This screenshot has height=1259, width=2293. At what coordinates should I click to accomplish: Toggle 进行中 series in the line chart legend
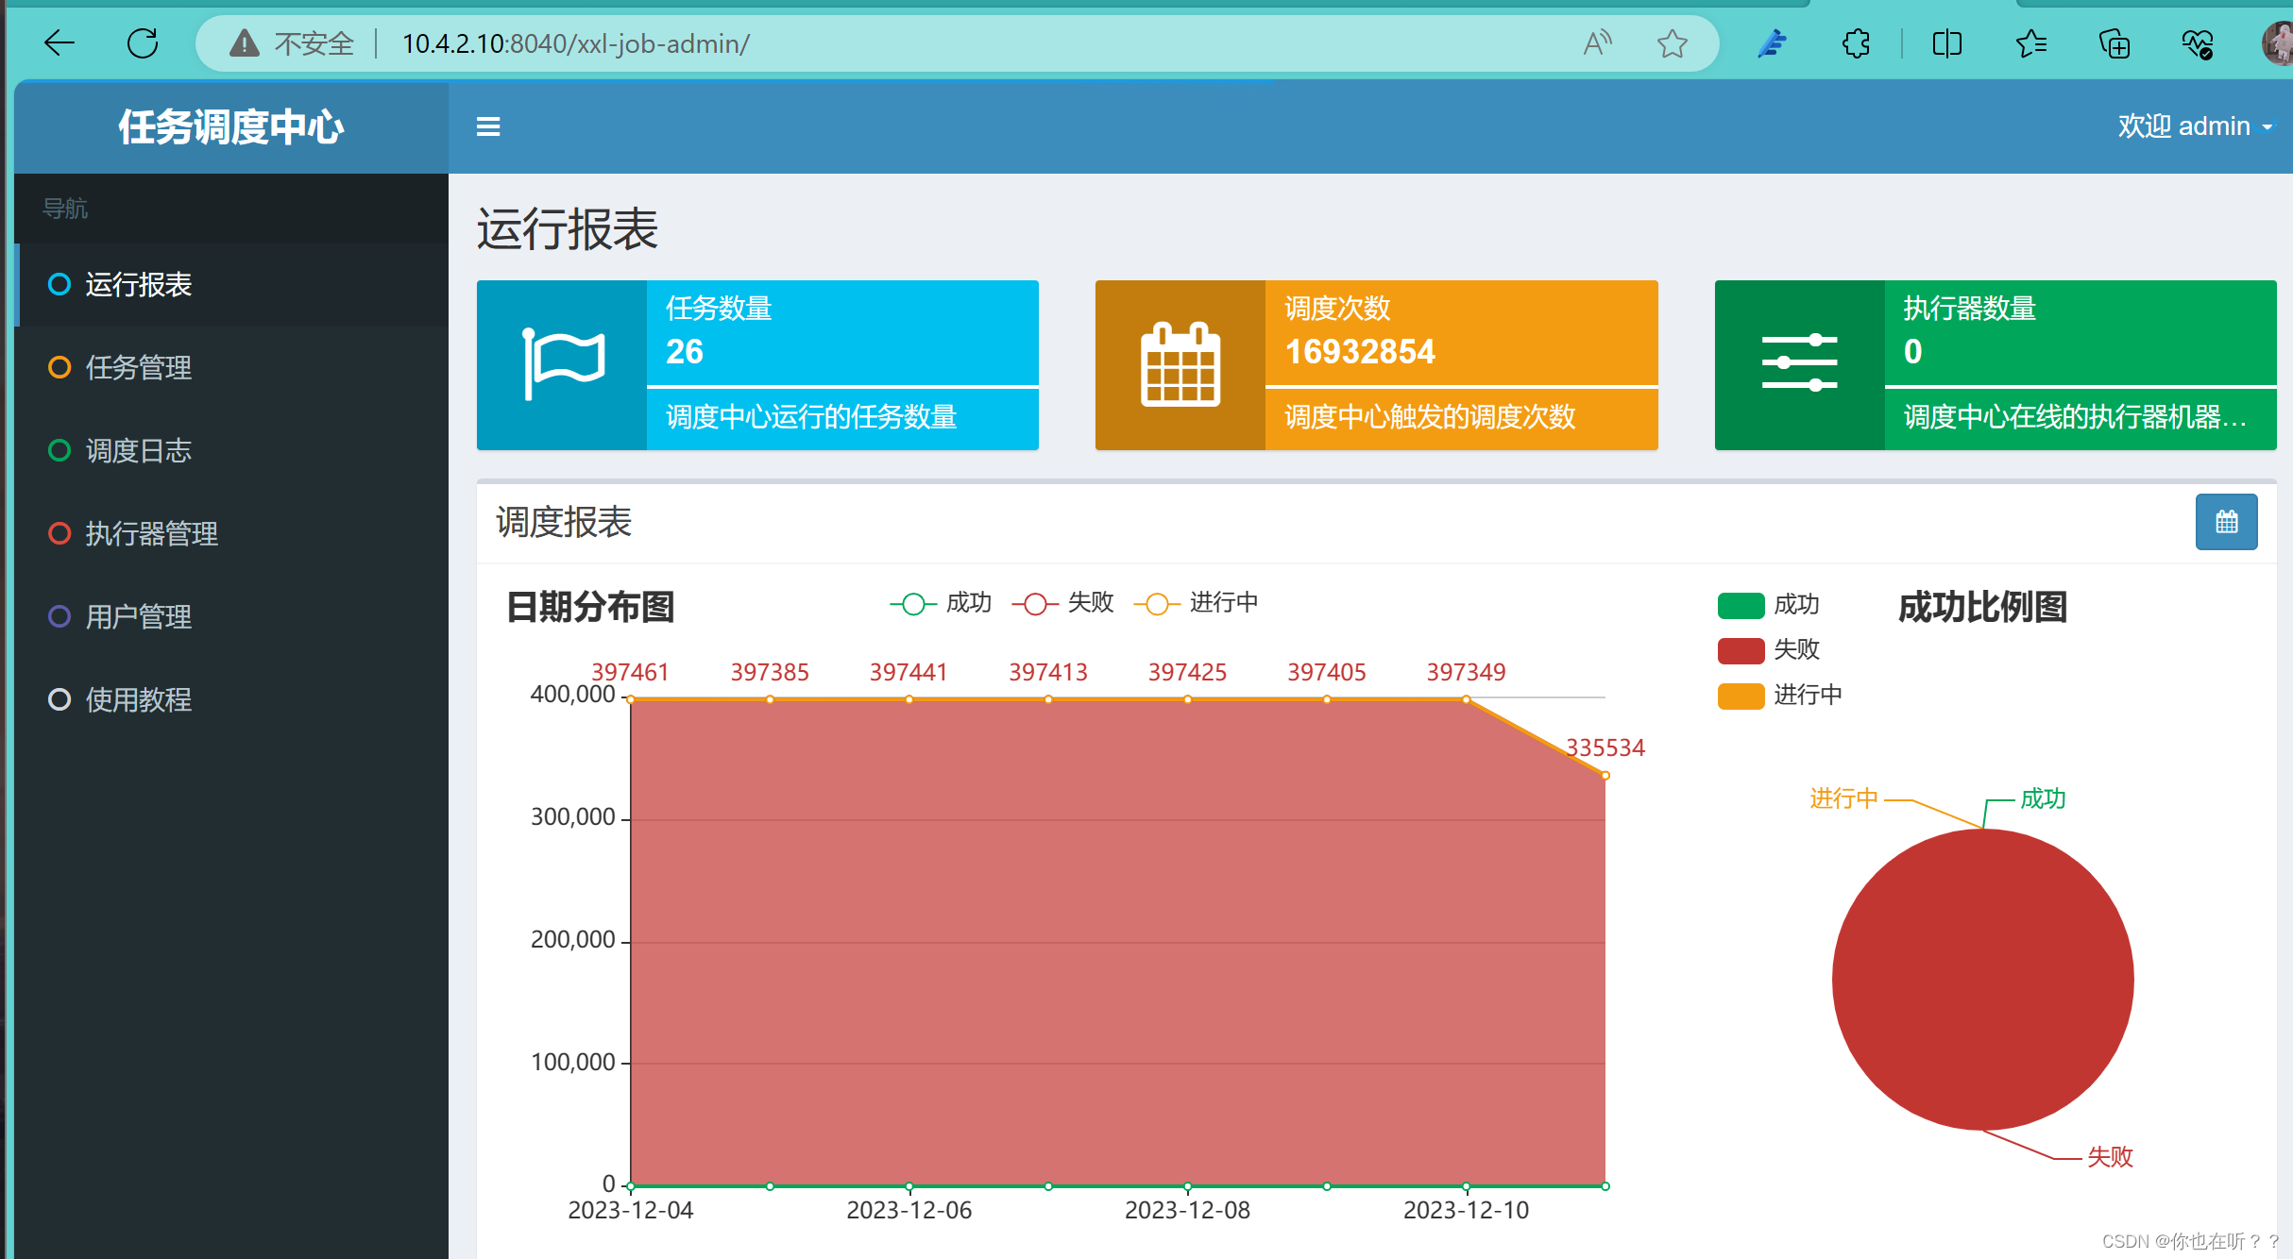[x=1197, y=602]
